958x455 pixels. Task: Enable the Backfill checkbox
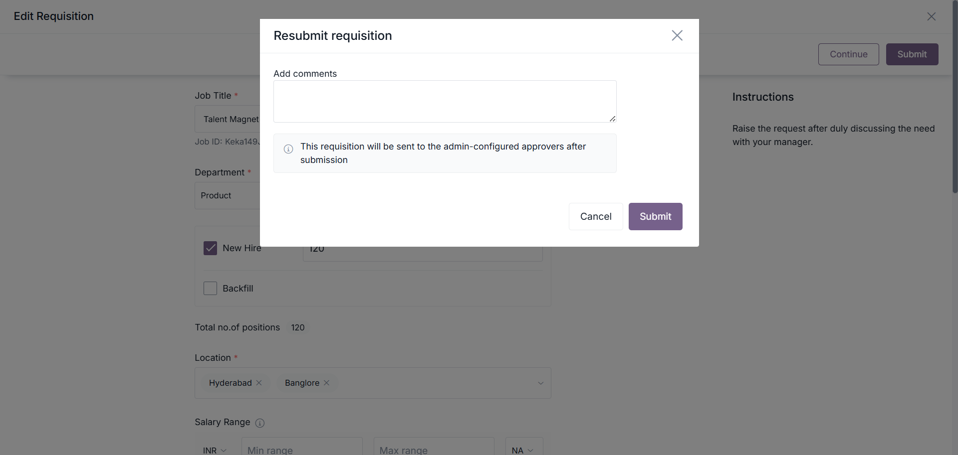tap(210, 289)
